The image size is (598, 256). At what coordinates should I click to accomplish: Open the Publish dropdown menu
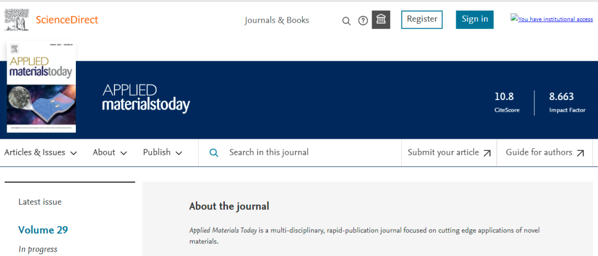(163, 153)
